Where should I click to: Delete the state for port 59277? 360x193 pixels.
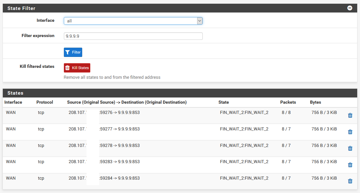(350, 132)
